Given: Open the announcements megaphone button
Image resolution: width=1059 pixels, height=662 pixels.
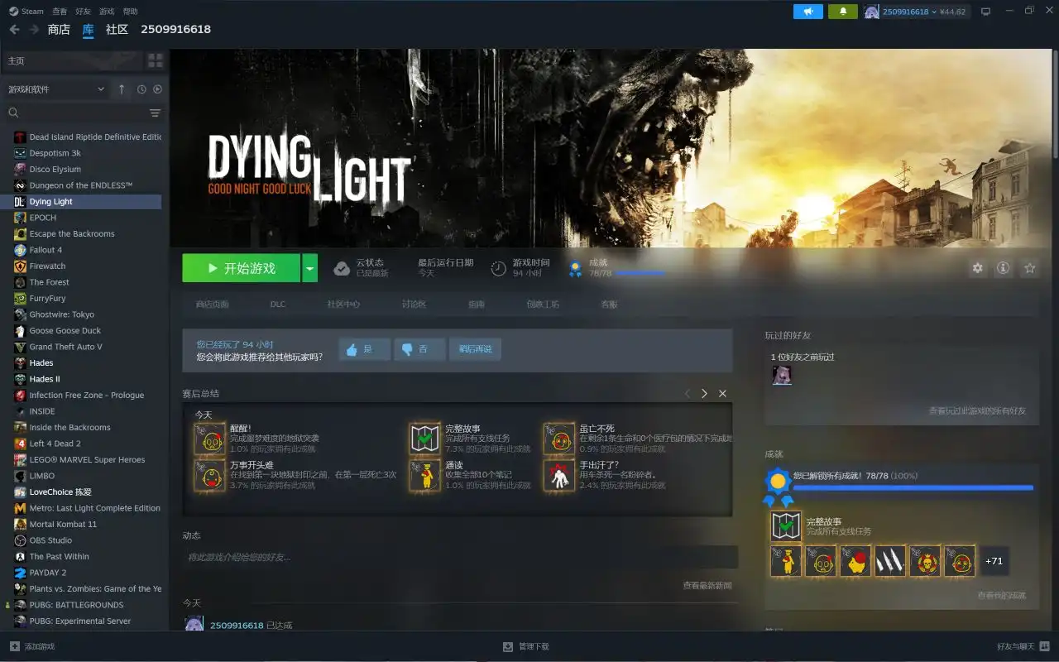Looking at the screenshot, I should coord(808,12).
